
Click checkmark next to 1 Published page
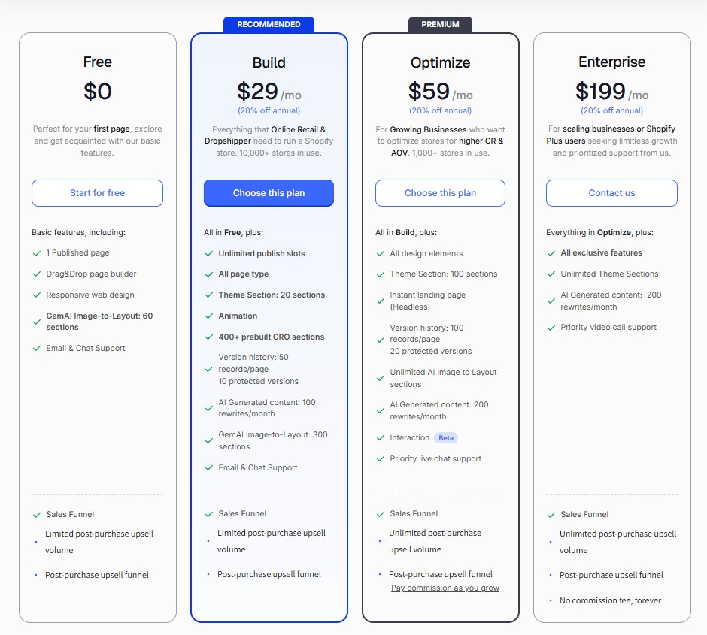pos(37,253)
